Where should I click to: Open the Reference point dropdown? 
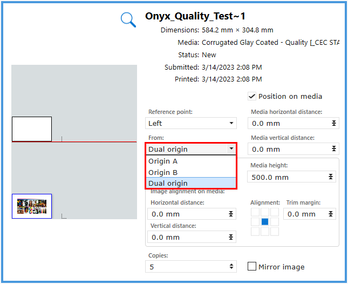192,124
